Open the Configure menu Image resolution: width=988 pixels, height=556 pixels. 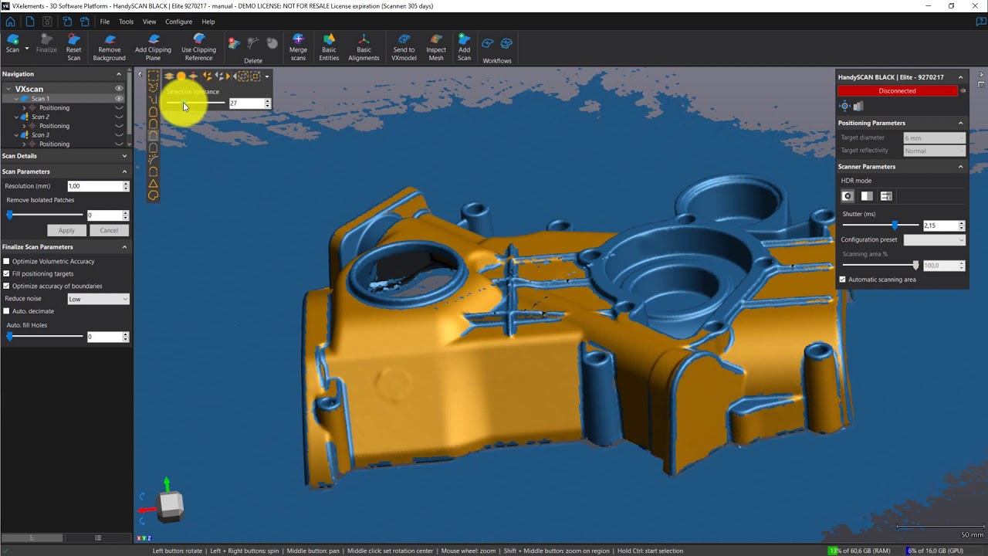point(178,22)
